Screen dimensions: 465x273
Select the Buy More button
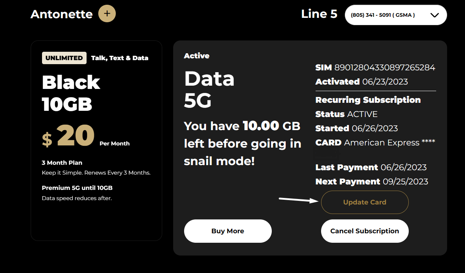228,231
